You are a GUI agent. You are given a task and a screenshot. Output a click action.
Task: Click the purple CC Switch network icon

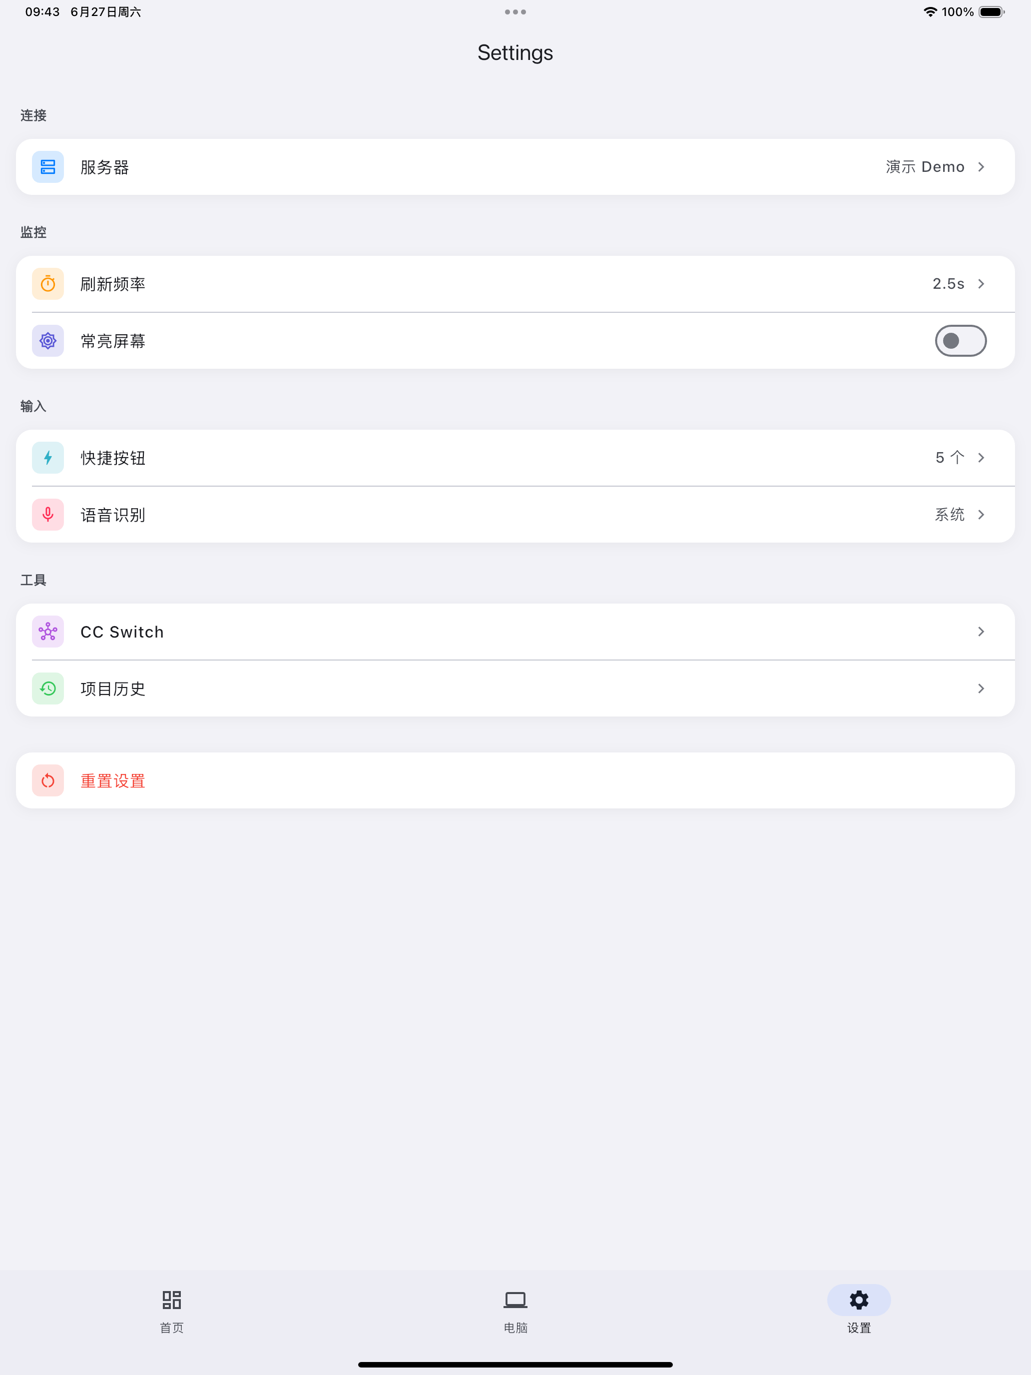(48, 632)
